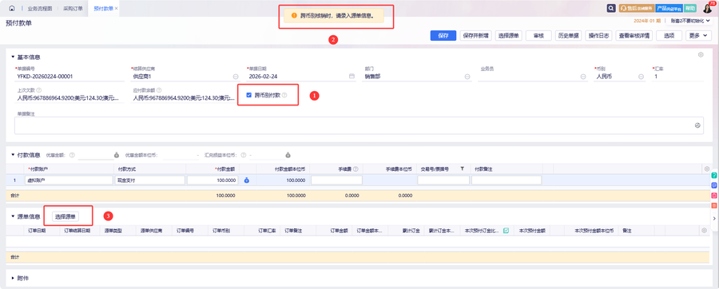Open settings gear of 基本信息 section
Viewport: 719px width, 289px height.
point(701,55)
